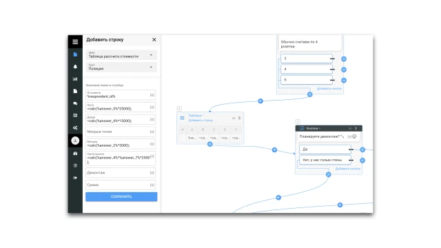Close the Добавить строку panel
This screenshot has width=441, height=248.
[x=154, y=40]
